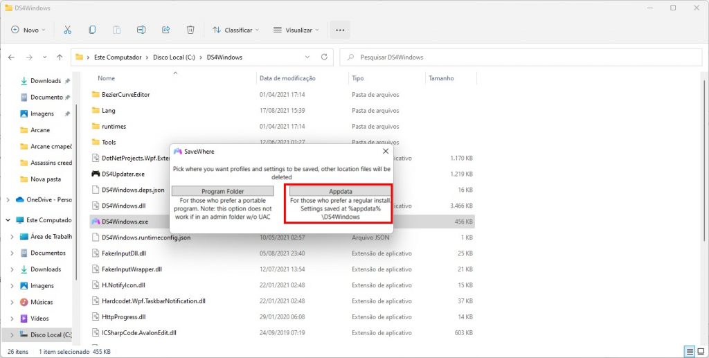This screenshot has height=358, width=709.
Task: Click the Share icon in toolbar
Action: (x=166, y=30)
